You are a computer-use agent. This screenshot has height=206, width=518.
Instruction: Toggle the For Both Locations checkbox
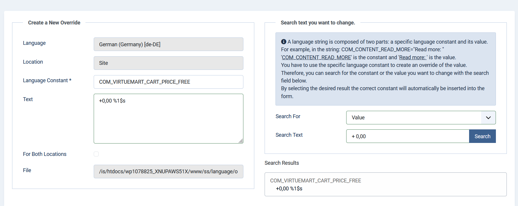point(96,154)
